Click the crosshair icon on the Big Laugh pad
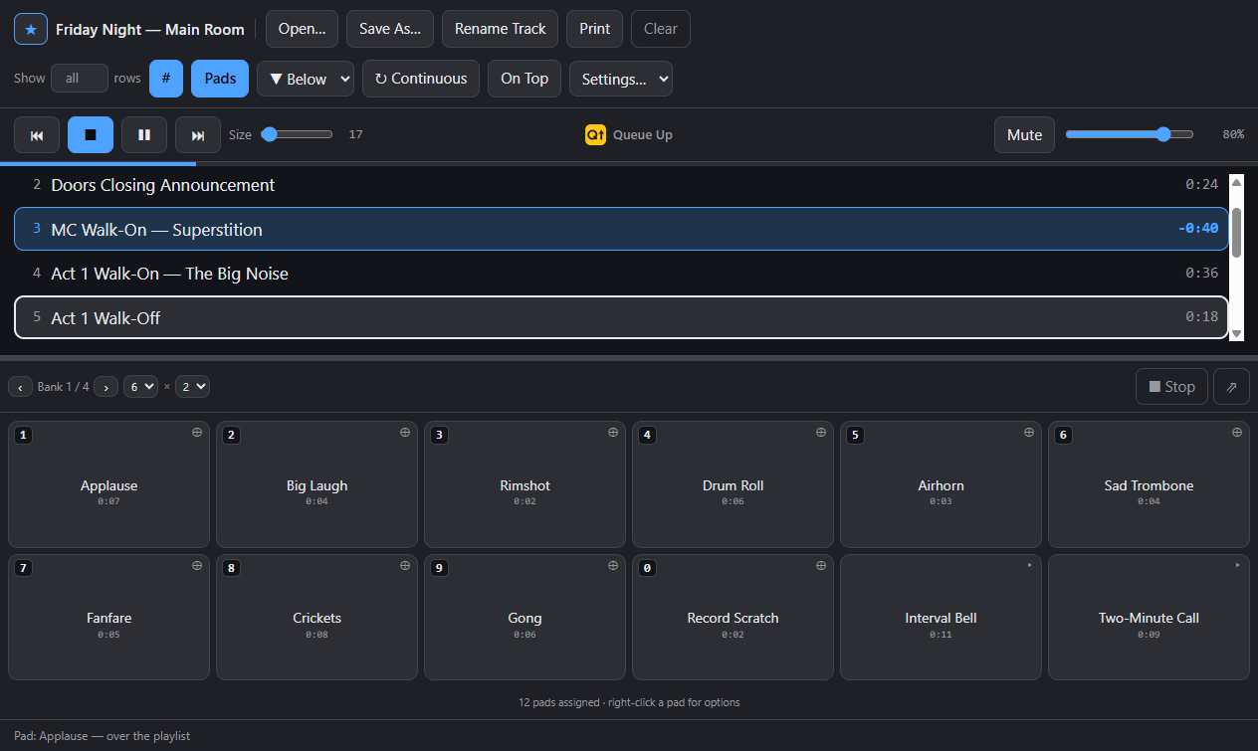The width and height of the screenshot is (1258, 751). 405,433
